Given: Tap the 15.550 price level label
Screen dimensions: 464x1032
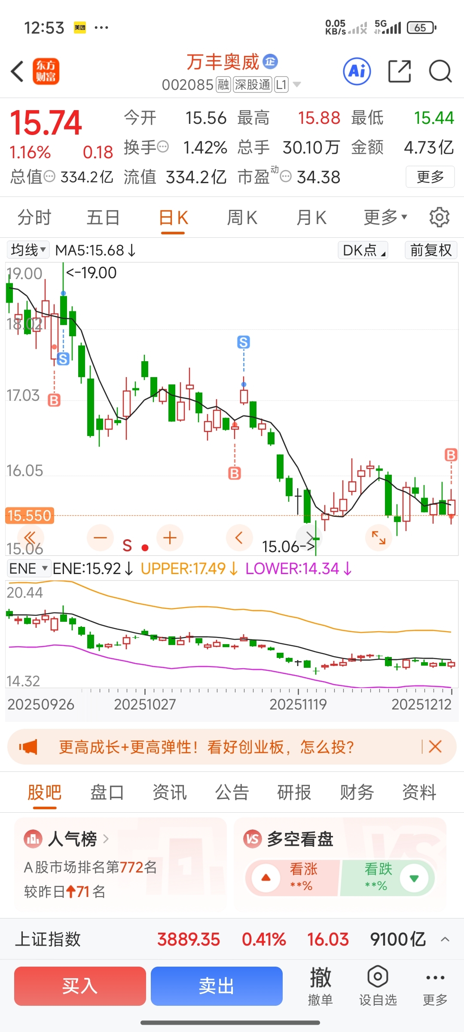Looking at the screenshot, I should (29, 515).
